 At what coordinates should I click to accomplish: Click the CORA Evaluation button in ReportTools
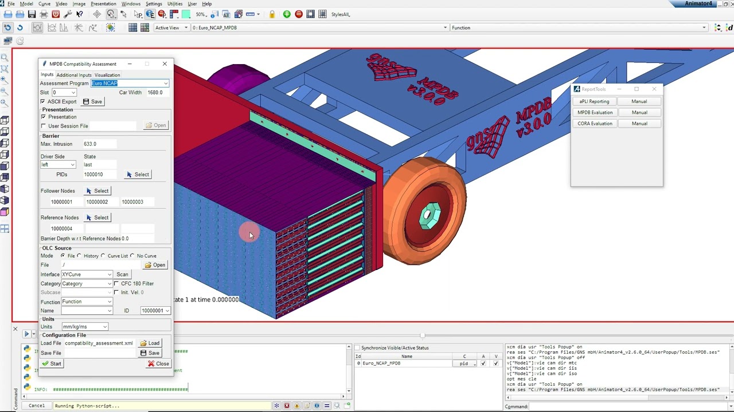pyautogui.click(x=595, y=124)
